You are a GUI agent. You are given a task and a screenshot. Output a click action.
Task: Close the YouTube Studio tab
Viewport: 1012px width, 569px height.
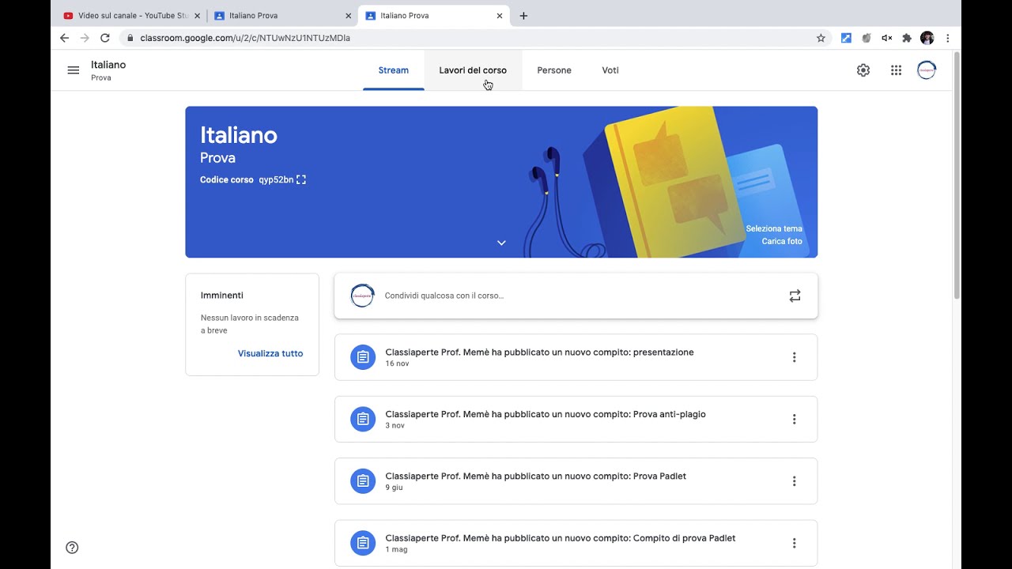(197, 16)
